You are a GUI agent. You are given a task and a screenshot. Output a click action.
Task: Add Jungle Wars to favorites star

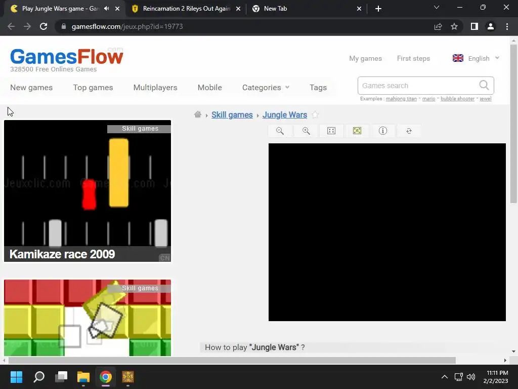(x=316, y=115)
